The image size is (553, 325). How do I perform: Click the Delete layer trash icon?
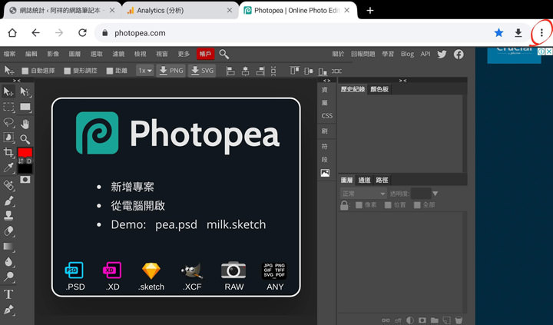[458, 320]
